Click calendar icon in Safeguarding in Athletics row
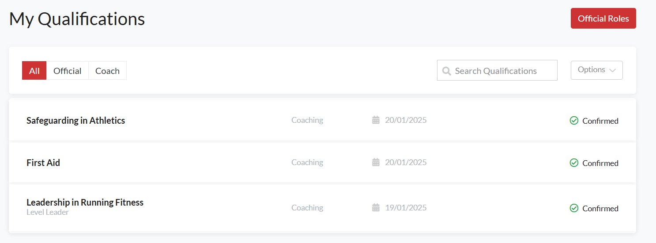 (376, 120)
